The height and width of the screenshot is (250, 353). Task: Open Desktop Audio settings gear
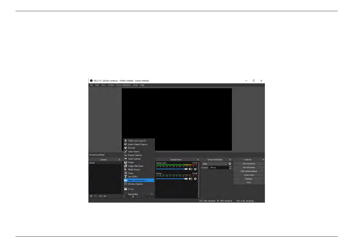tap(195, 169)
